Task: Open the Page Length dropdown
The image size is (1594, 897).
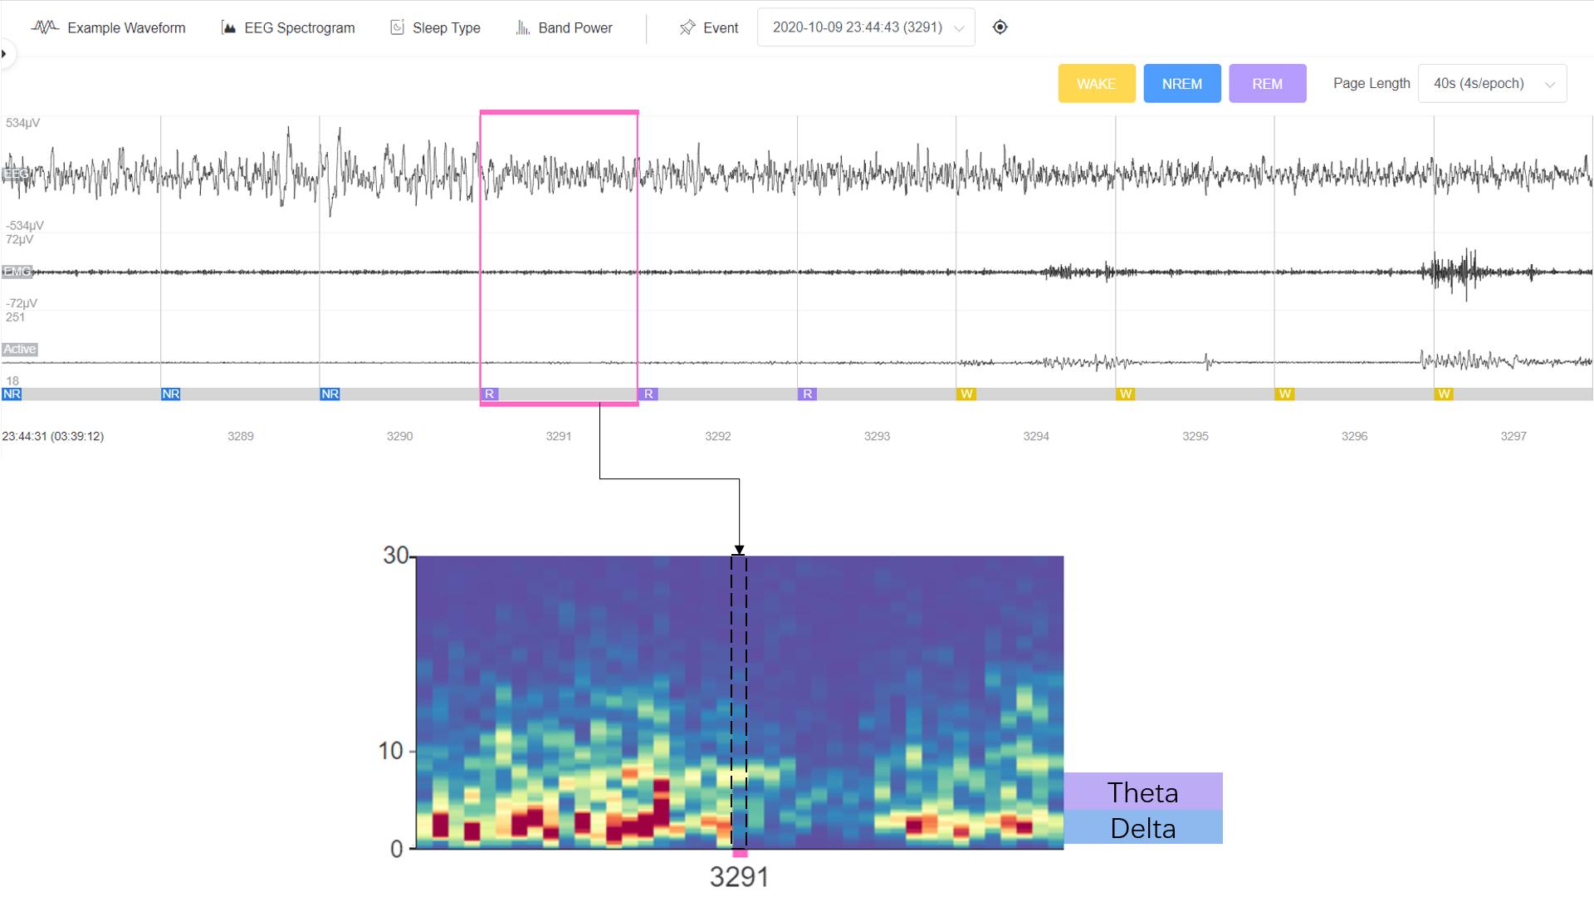Action: click(1492, 84)
